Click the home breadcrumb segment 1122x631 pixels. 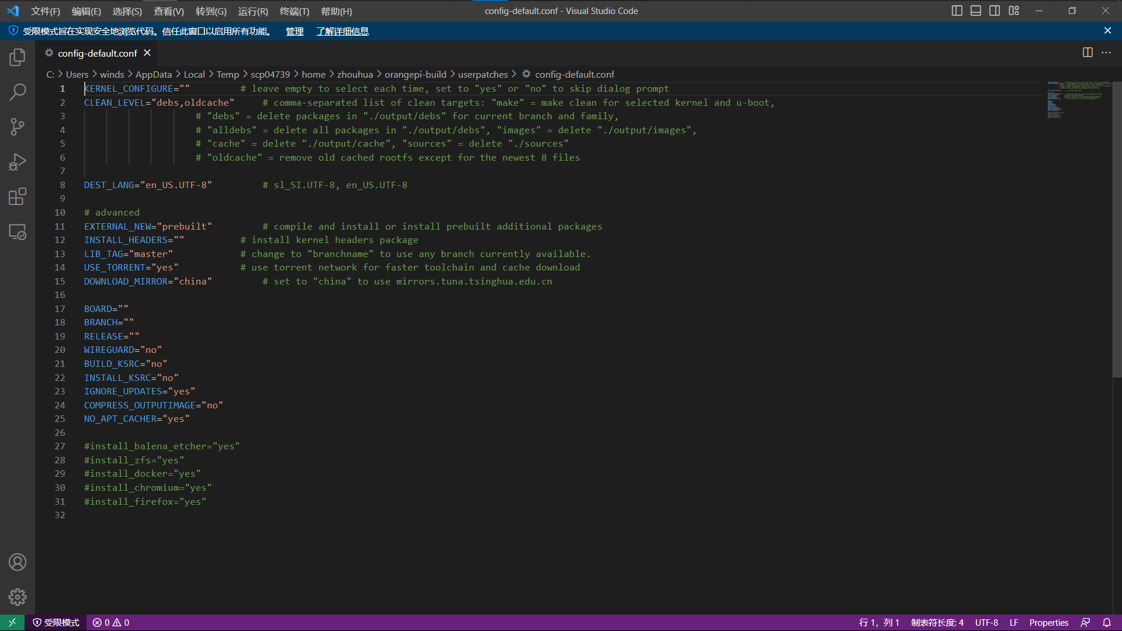(313, 74)
